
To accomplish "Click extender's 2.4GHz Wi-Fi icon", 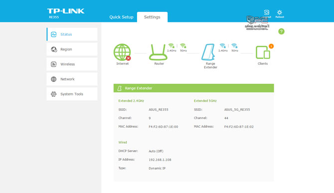I will click(223, 45).
